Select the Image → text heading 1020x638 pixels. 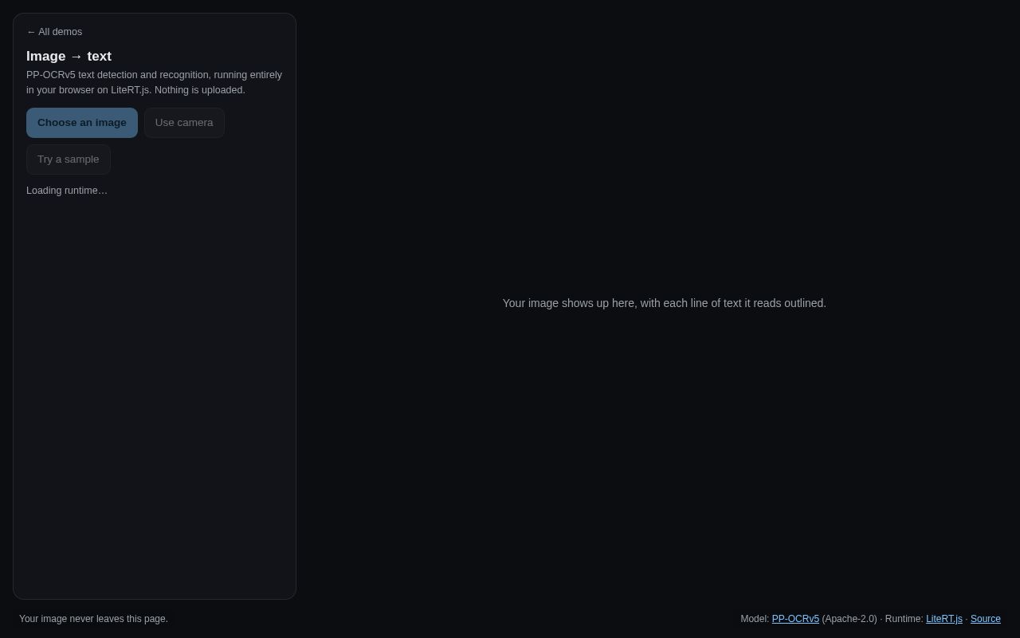coord(69,57)
